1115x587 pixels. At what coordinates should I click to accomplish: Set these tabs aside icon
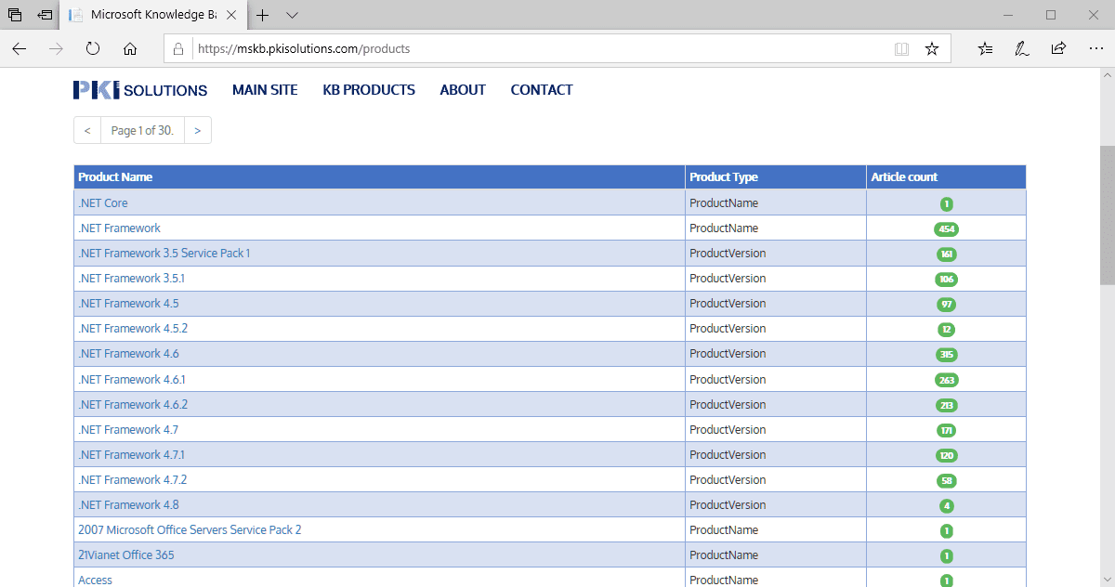click(45, 15)
